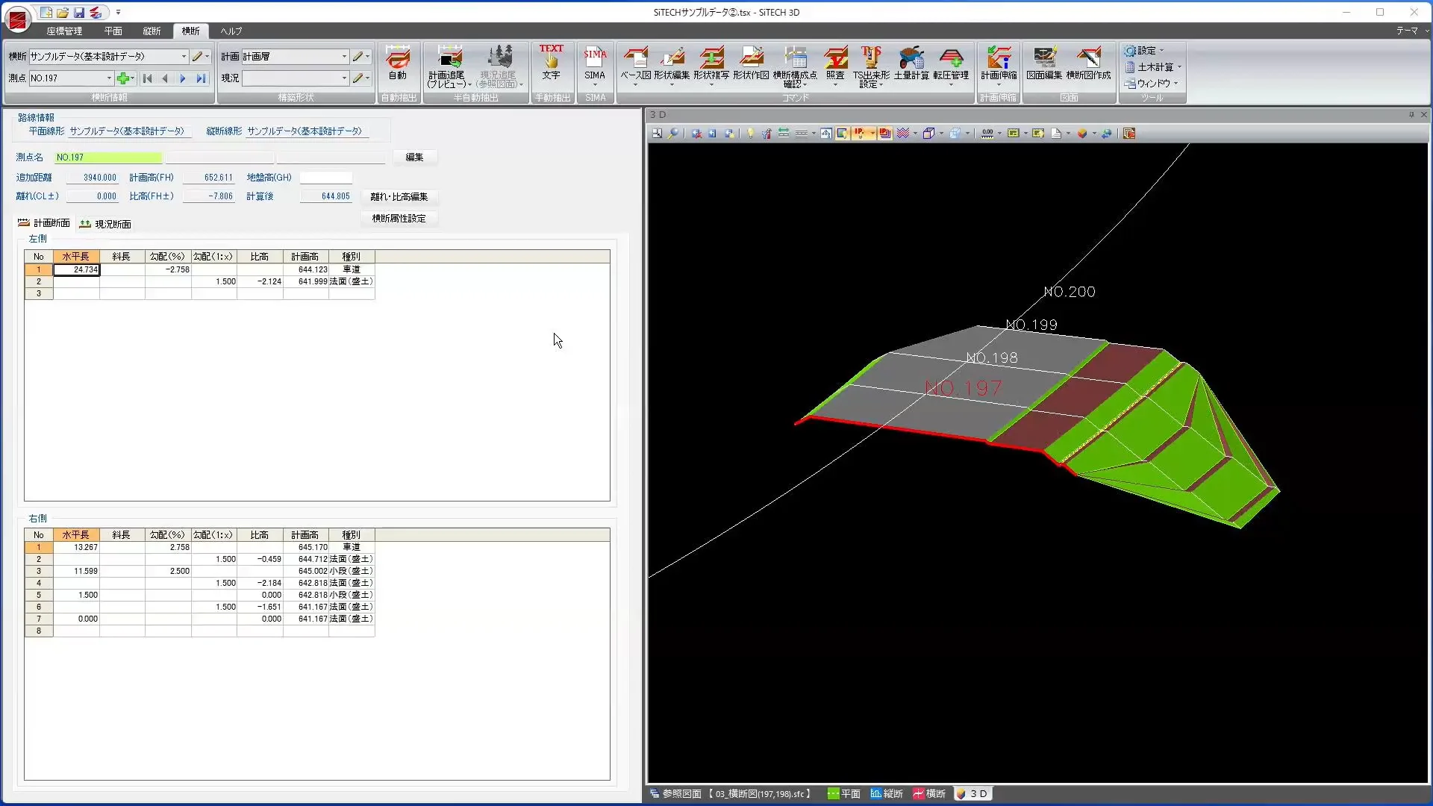The height and width of the screenshot is (806, 1433).
Task: Switch to the 縦断 ribbon tab
Action: click(x=152, y=31)
